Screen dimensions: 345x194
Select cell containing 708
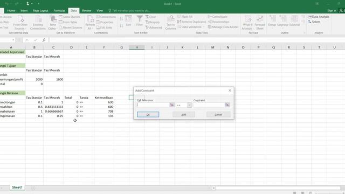(x=104, y=112)
